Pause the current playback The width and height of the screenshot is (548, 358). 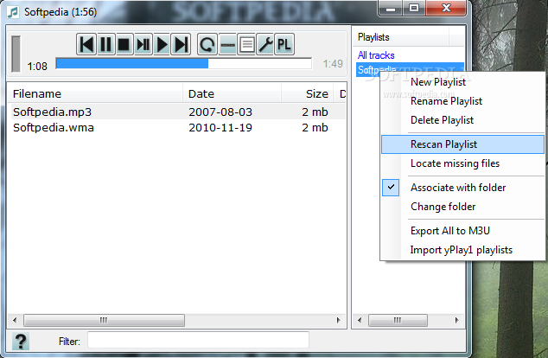(105, 44)
